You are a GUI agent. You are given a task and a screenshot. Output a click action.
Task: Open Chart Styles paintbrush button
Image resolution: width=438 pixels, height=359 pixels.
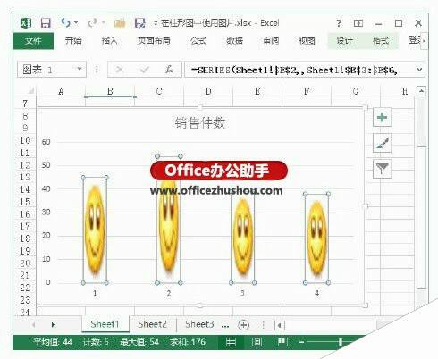point(382,143)
